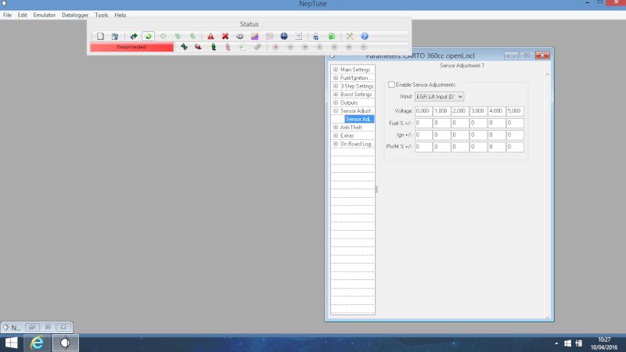This screenshot has width=626, height=352.
Task: Open the round blue gauge icon
Action: (x=284, y=36)
